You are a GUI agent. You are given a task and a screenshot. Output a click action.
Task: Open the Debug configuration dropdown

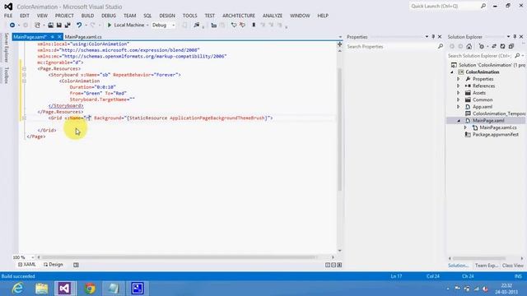tap(174, 25)
